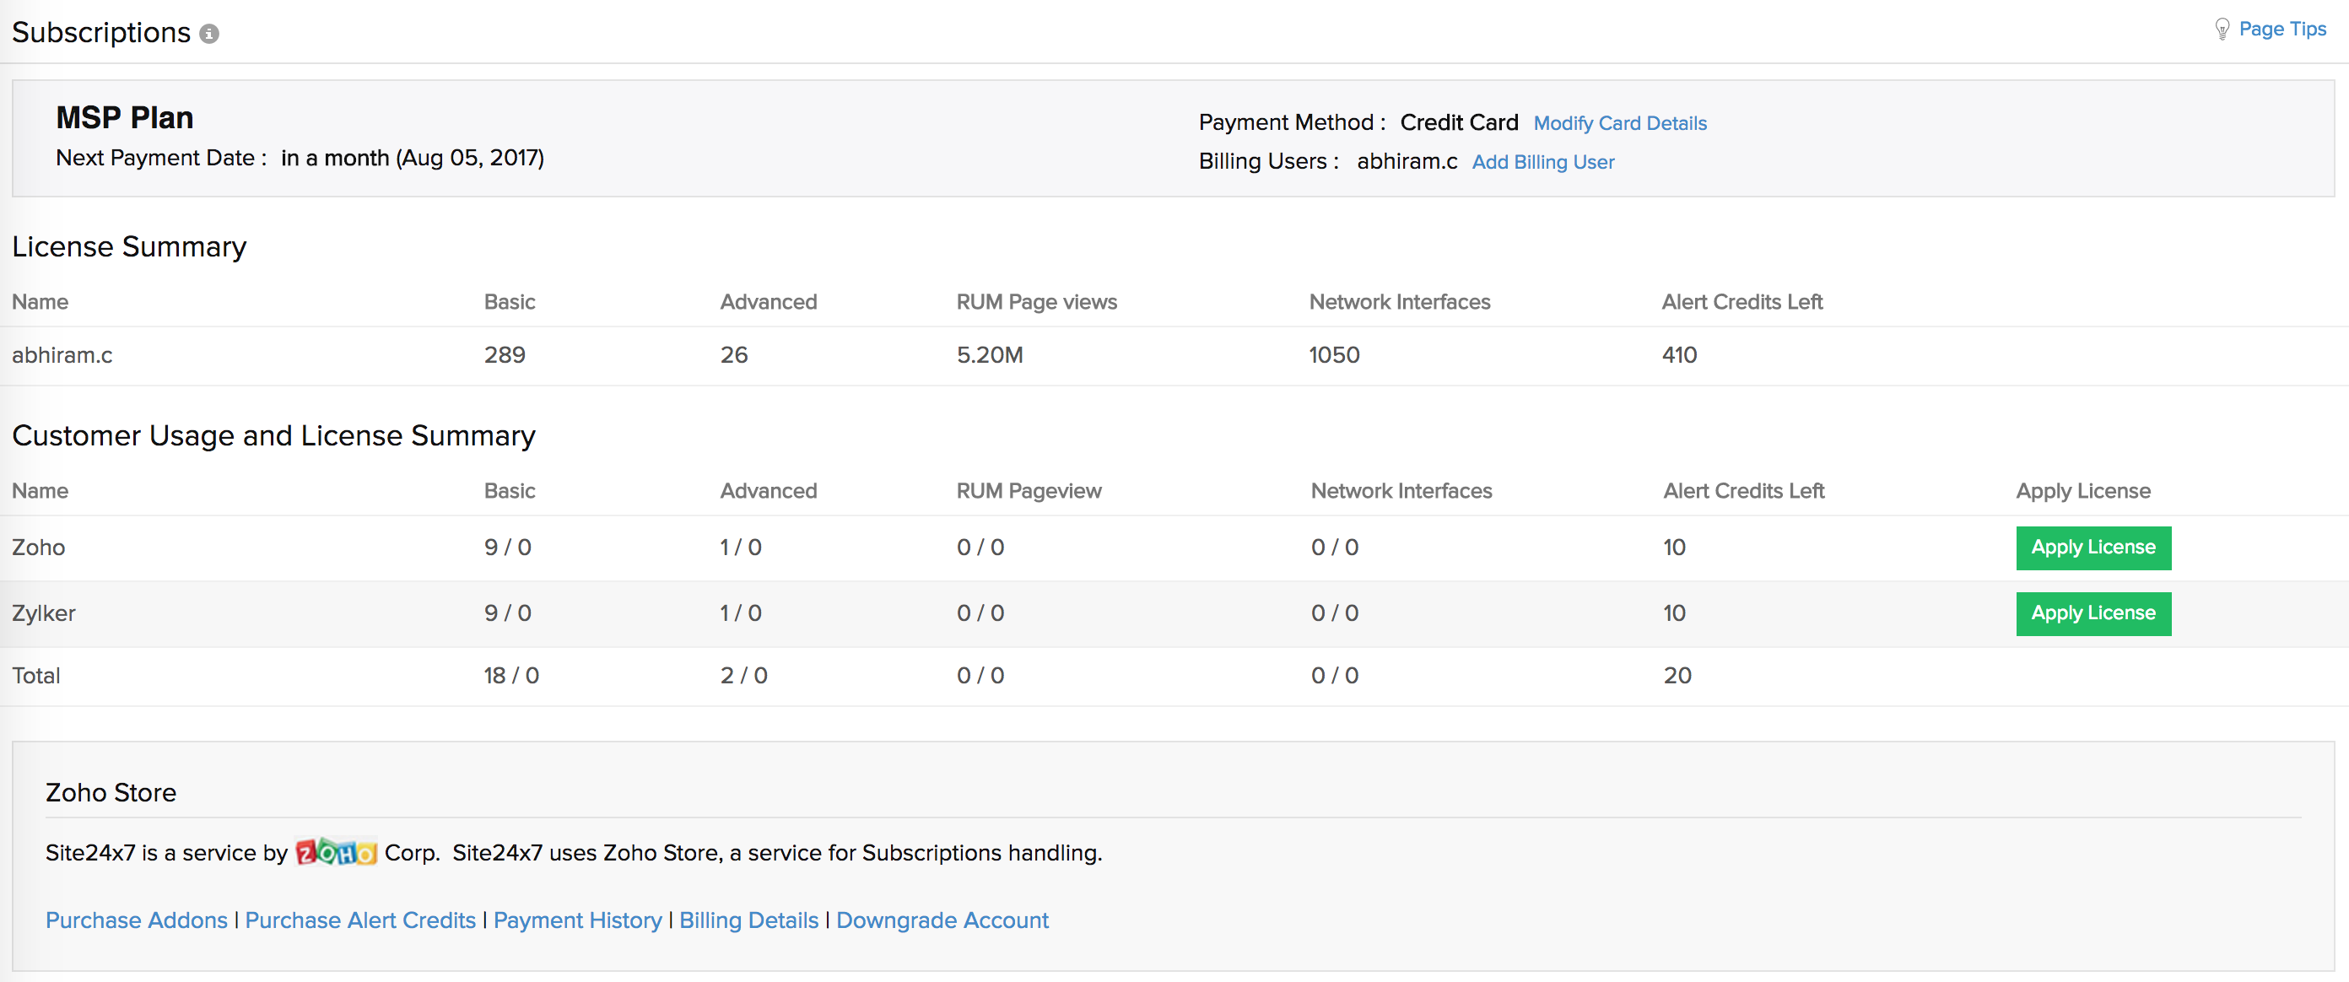
Task: Click the Zylker customer name row
Action: 44,612
